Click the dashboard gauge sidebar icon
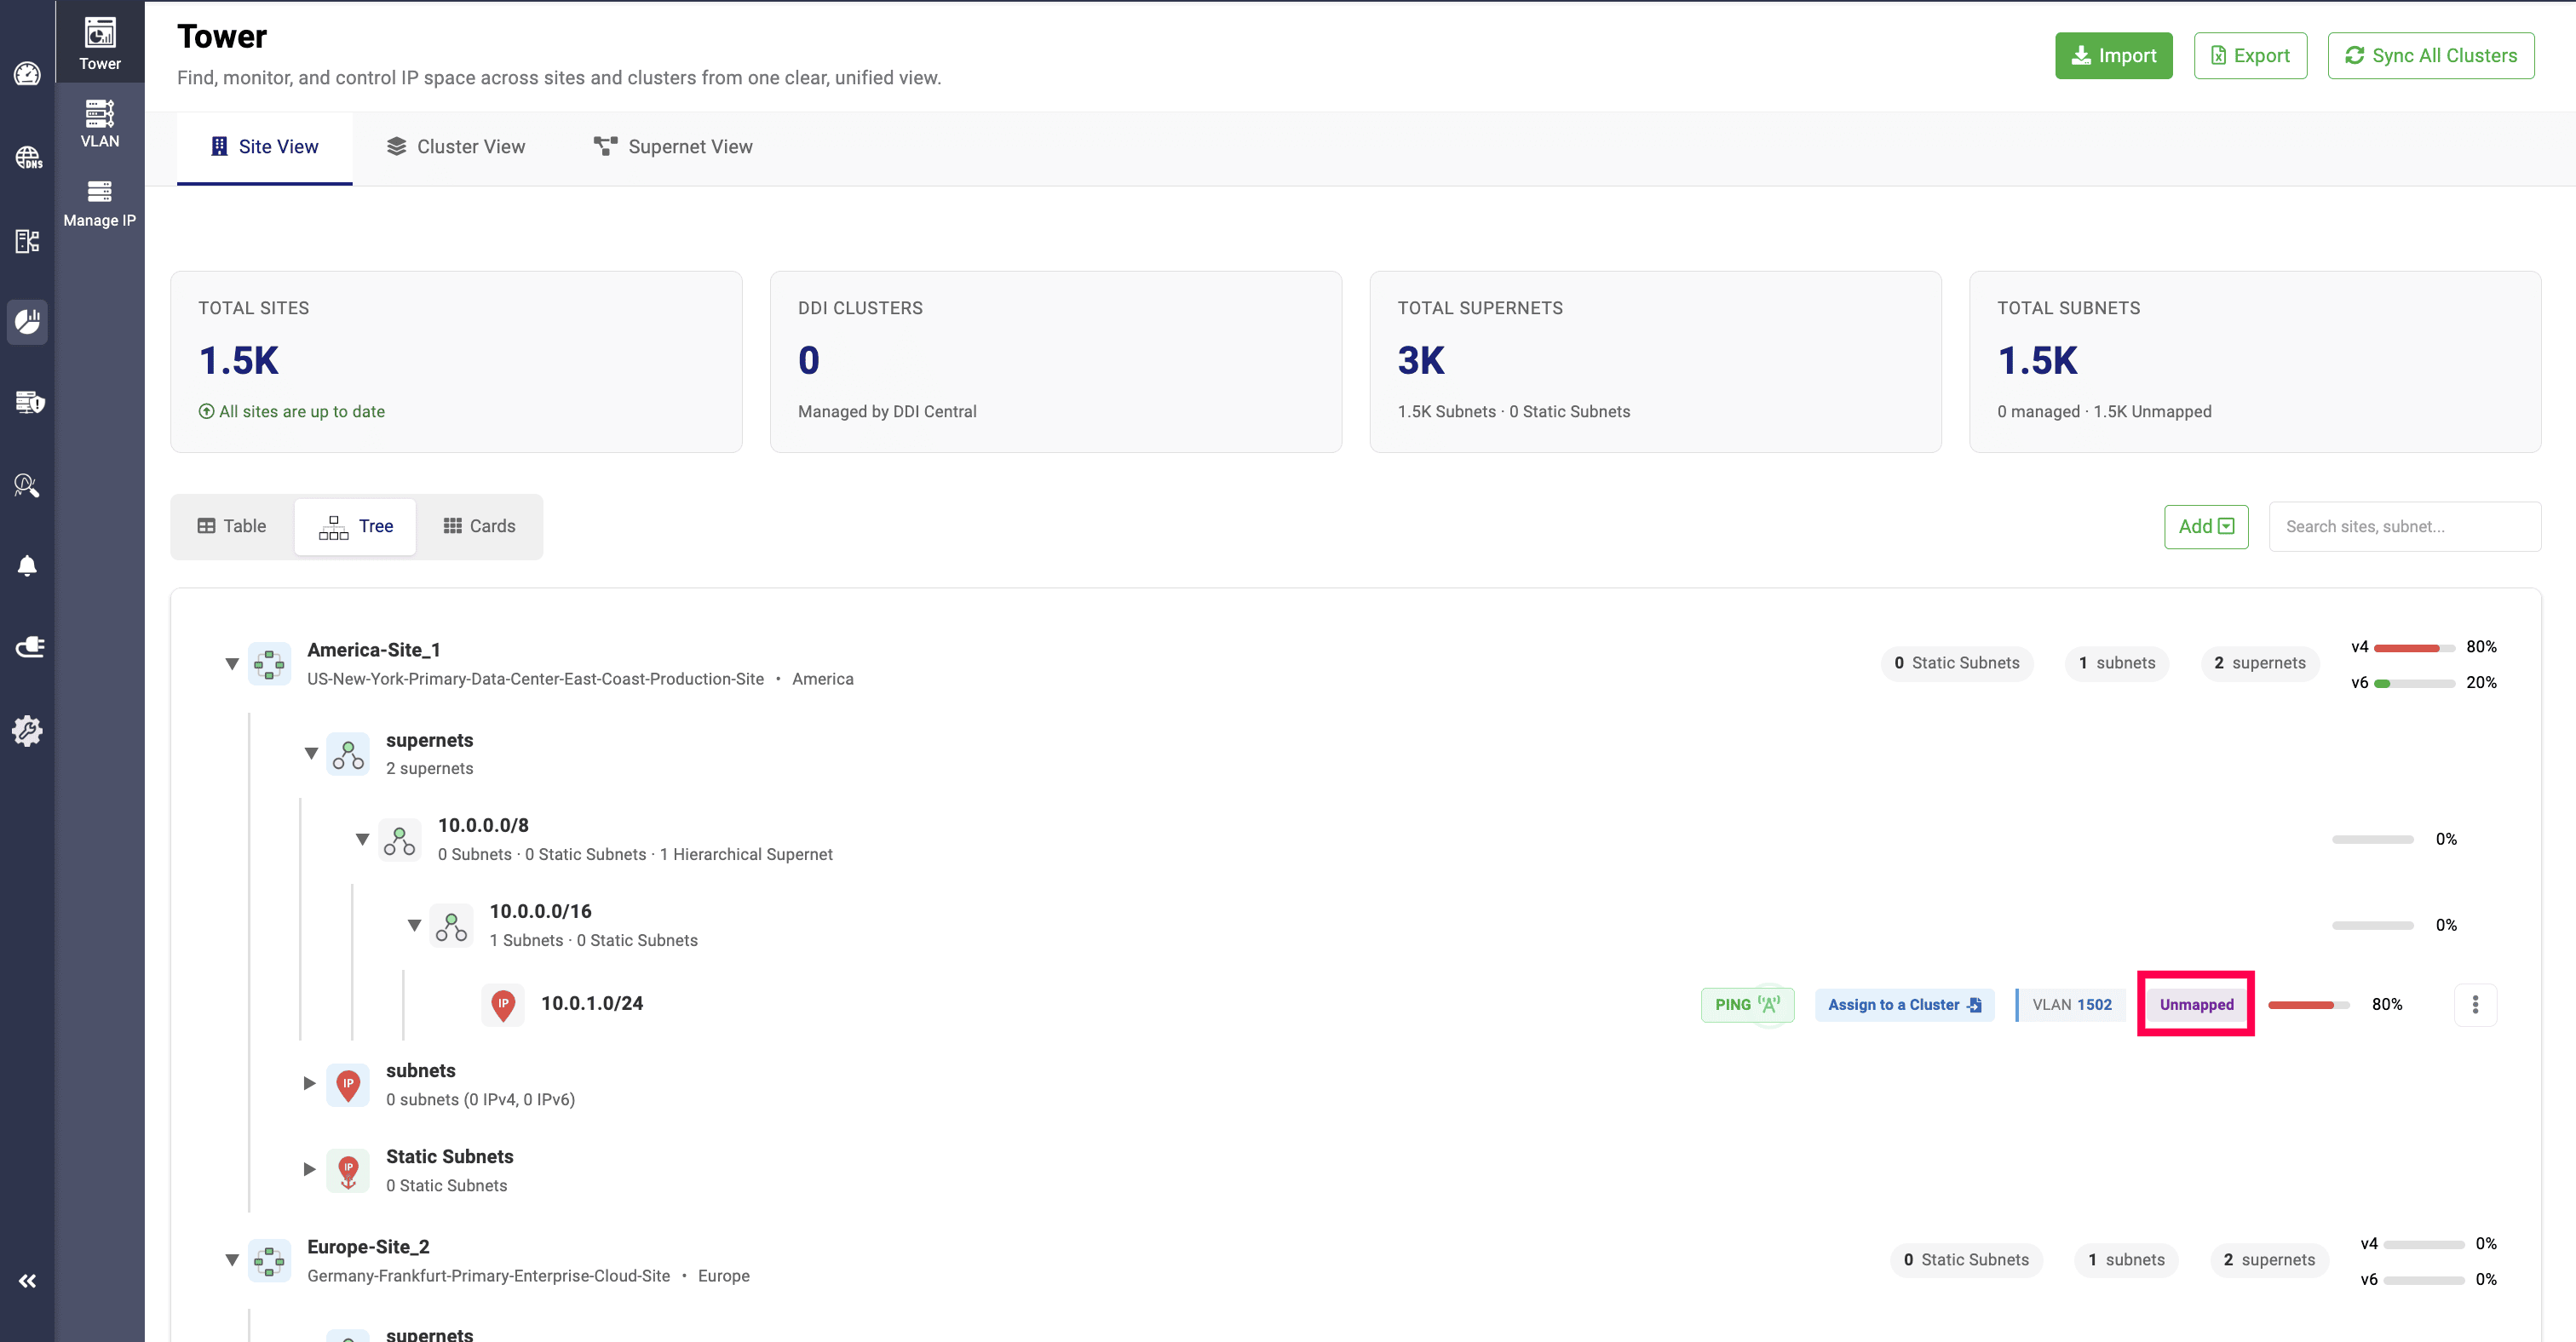Image resolution: width=2576 pixels, height=1342 pixels. [27, 74]
